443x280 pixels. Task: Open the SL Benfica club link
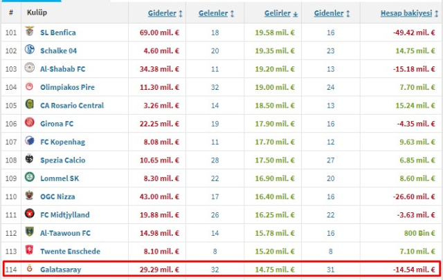pyautogui.click(x=58, y=32)
